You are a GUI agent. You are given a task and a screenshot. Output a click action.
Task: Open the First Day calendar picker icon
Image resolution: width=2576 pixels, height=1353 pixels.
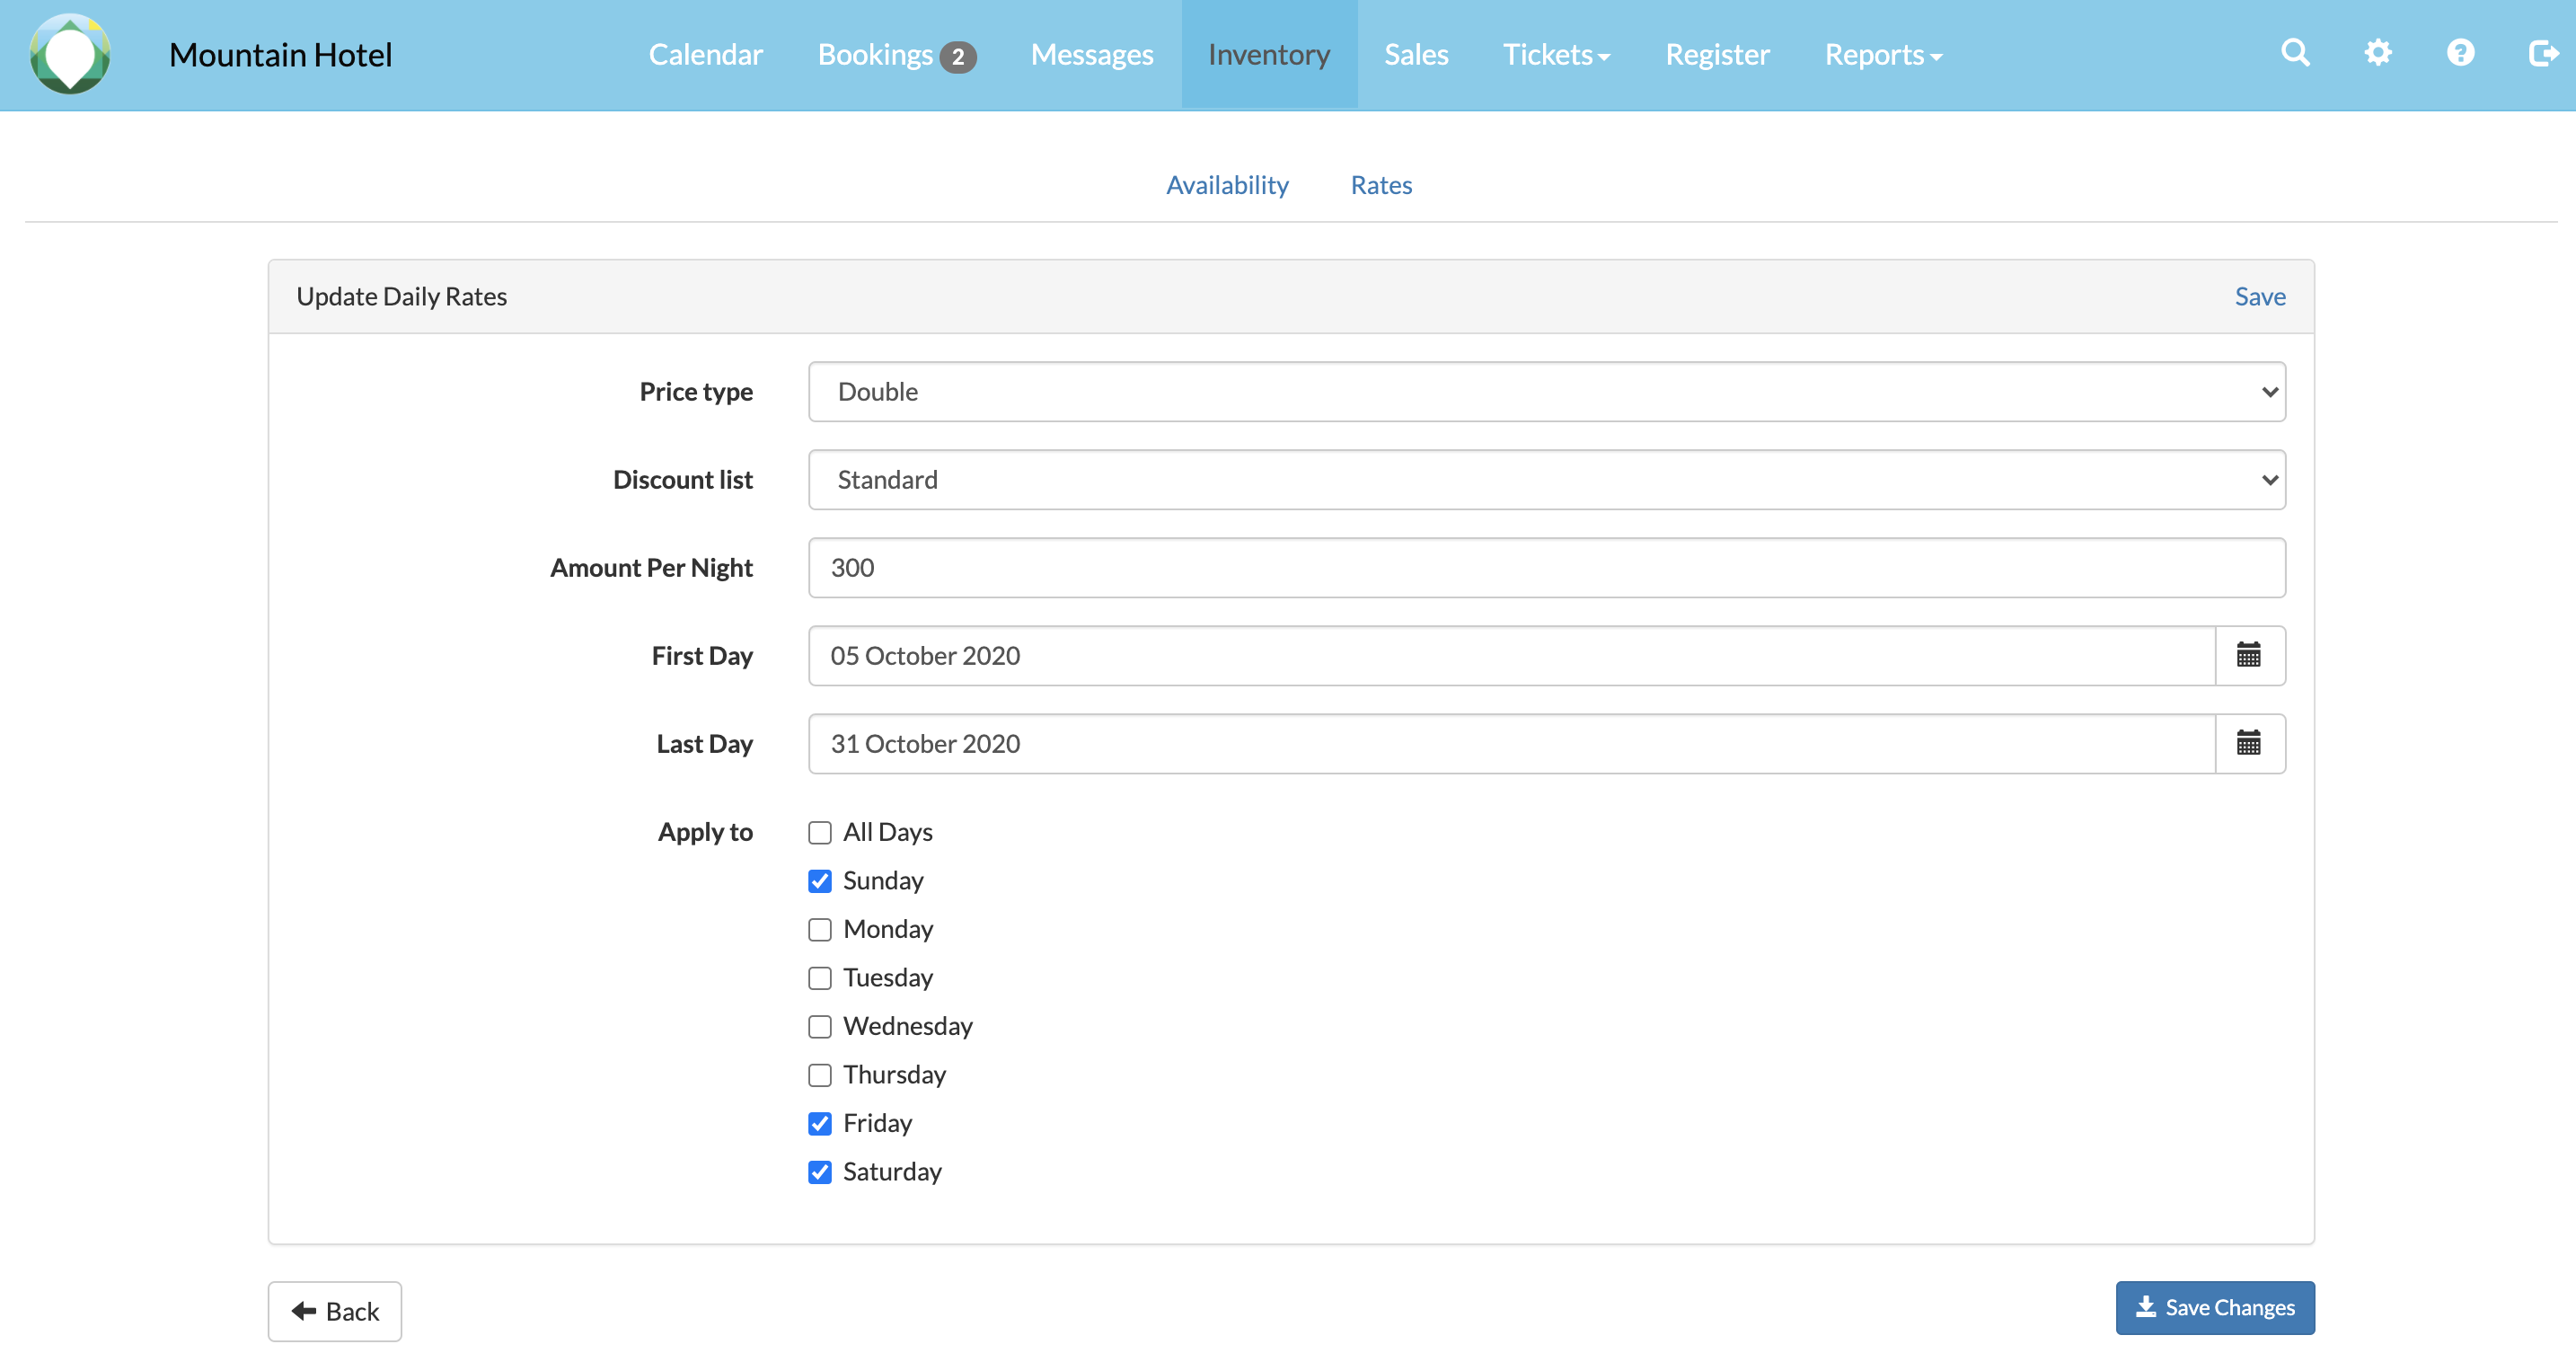coord(2248,656)
